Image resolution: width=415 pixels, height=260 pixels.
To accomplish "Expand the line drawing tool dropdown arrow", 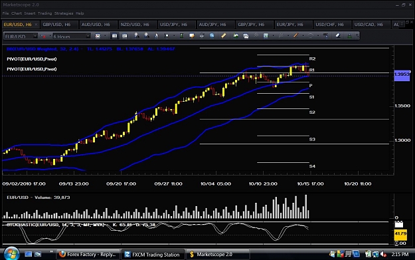I will tap(303, 35).
